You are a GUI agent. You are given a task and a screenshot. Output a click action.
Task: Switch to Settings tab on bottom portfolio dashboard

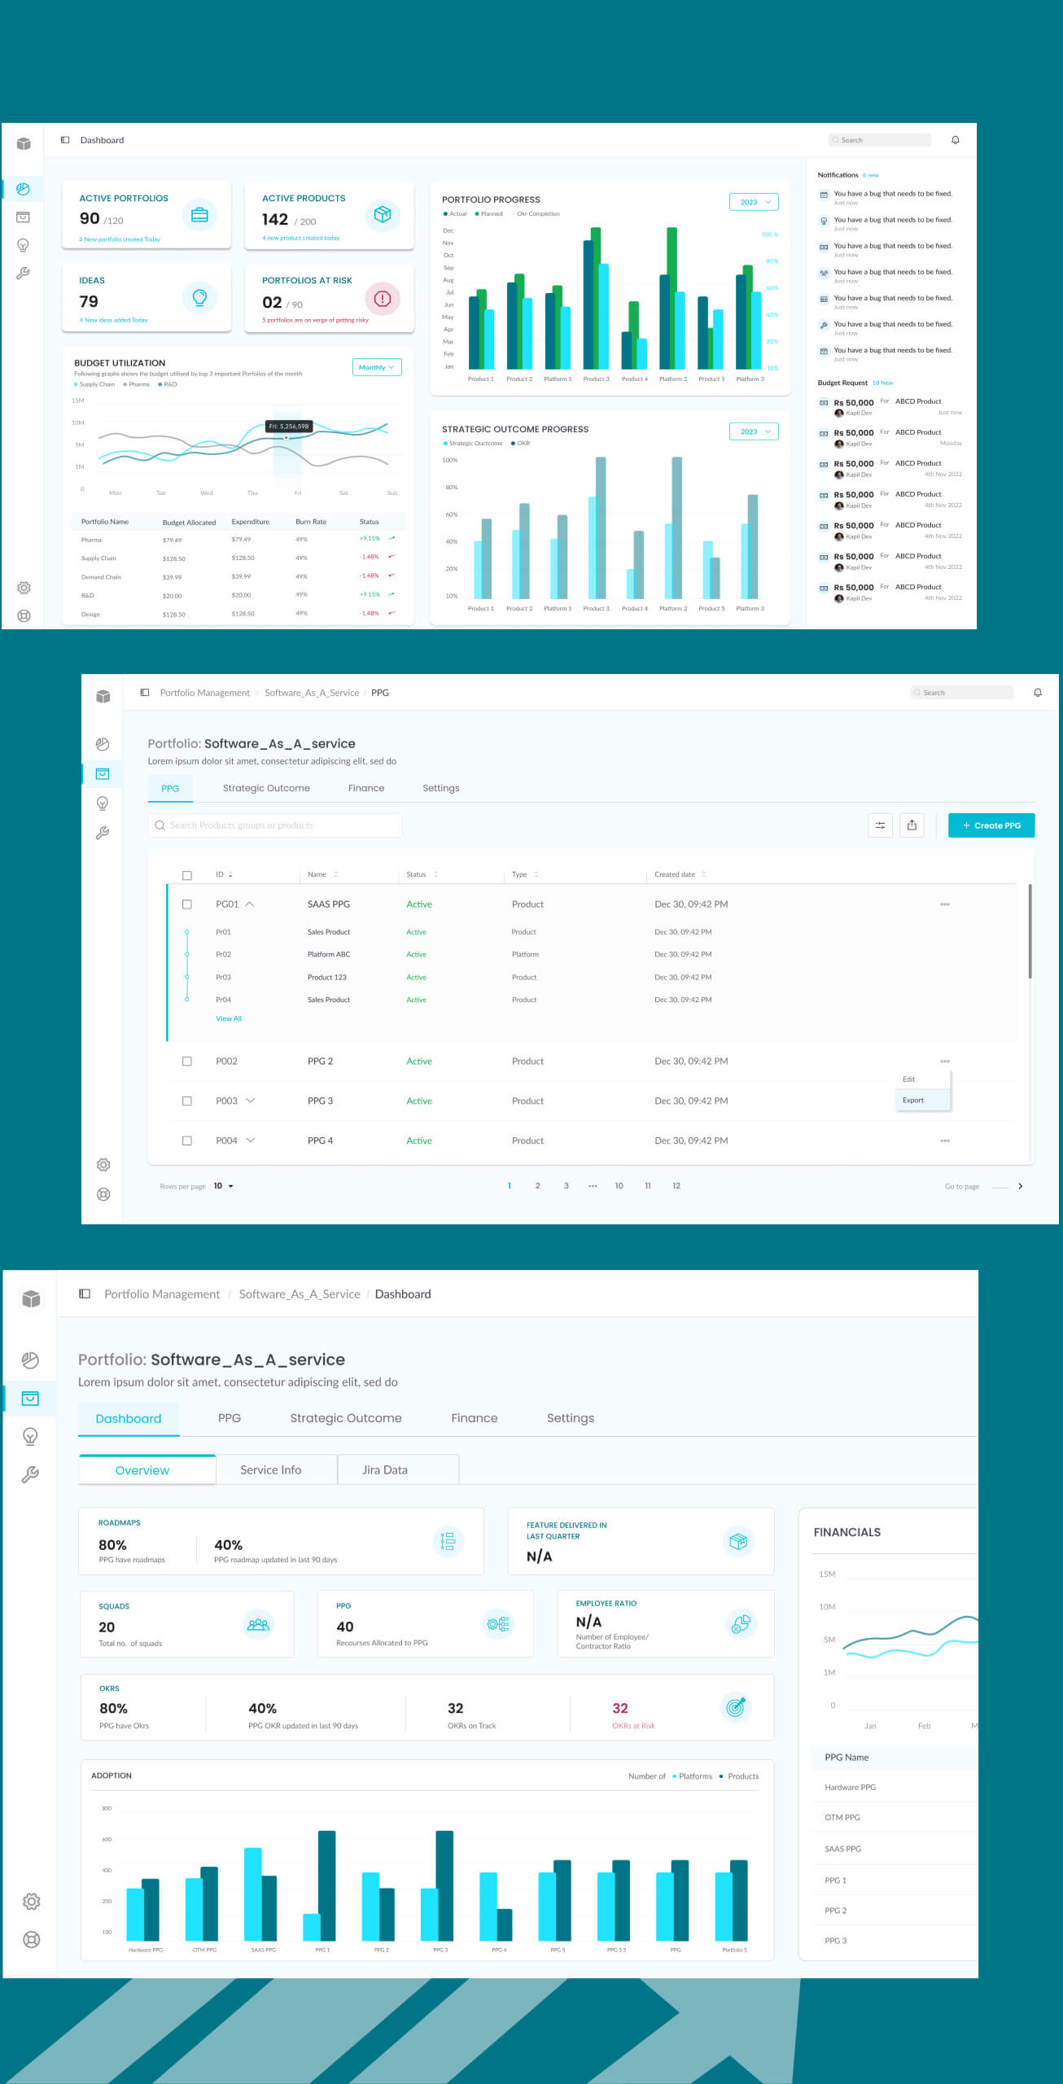pos(571,1418)
